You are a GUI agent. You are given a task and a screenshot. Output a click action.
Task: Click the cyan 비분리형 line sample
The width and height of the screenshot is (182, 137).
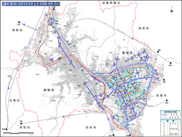[164, 117]
